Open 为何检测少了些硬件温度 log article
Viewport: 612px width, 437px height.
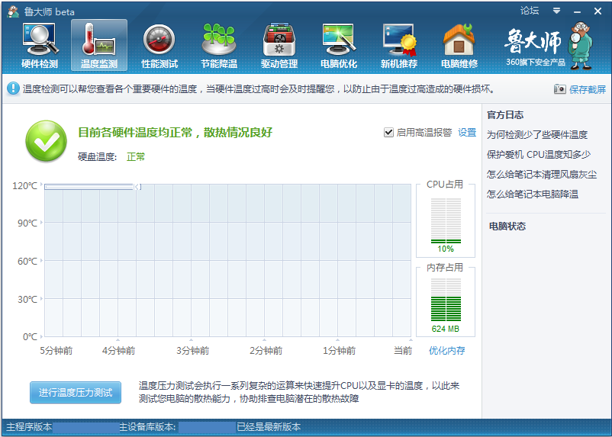click(537, 134)
